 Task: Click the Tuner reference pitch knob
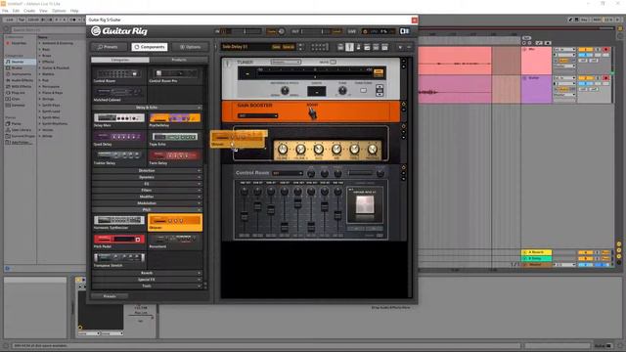[x=285, y=91]
